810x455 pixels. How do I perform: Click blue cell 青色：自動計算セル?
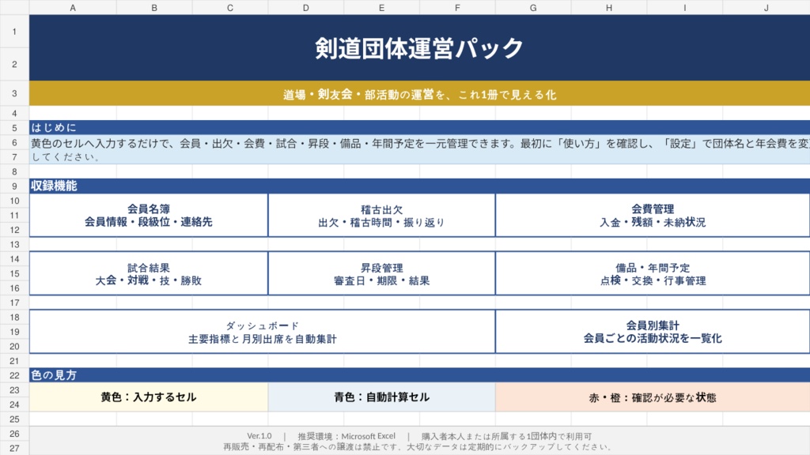coord(382,397)
